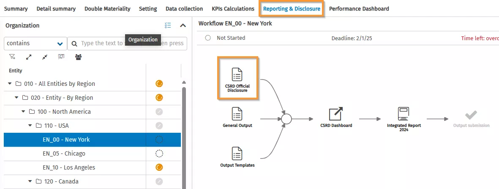Click the Output submission checkmark

[471, 115]
